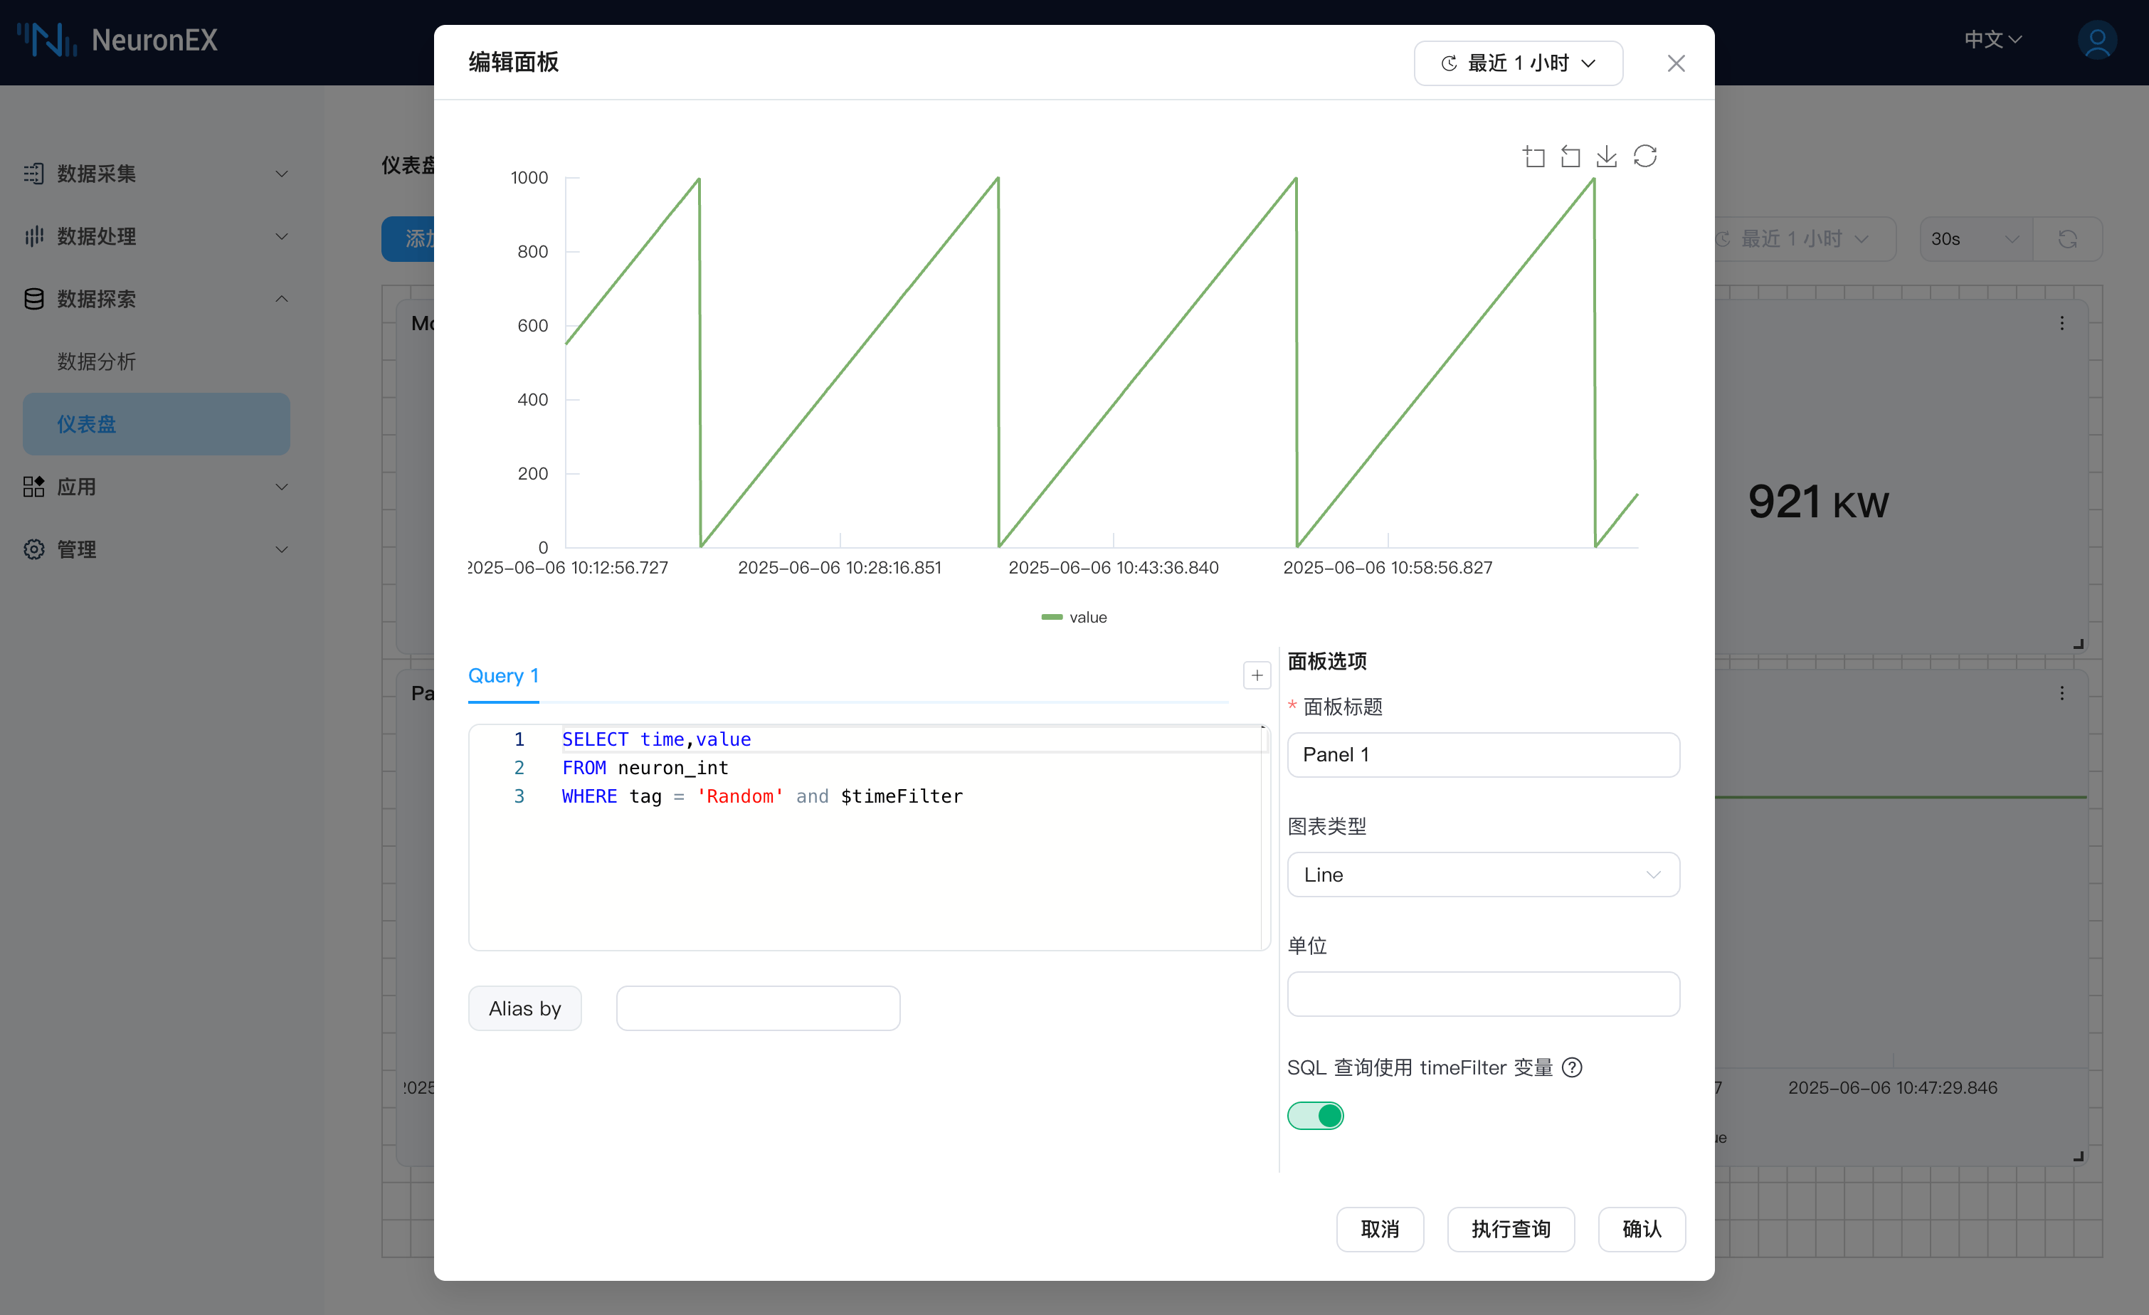The image size is (2149, 1315).
Task: Click the 执行查询 button
Action: point(1511,1230)
